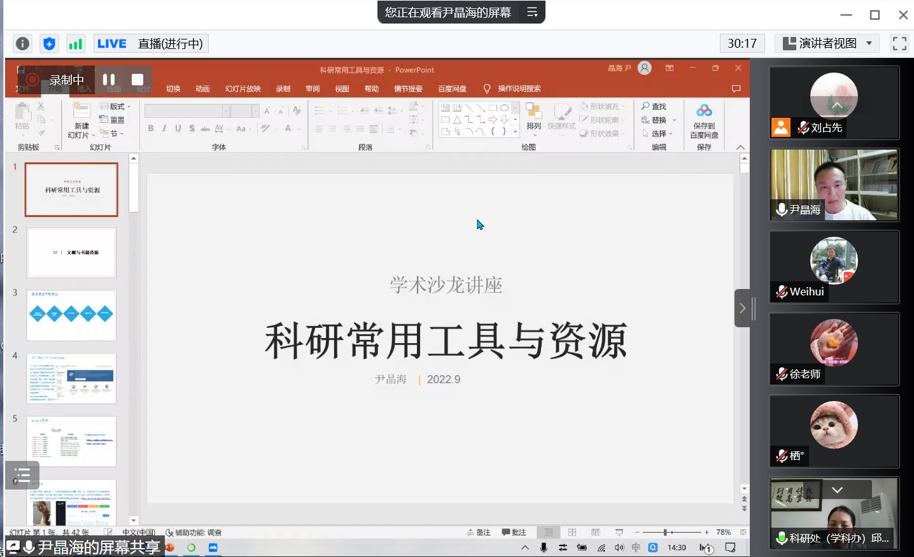Viewport: 914px width, 557px height.
Task: Open the floating list menu icon
Action: pos(22,475)
